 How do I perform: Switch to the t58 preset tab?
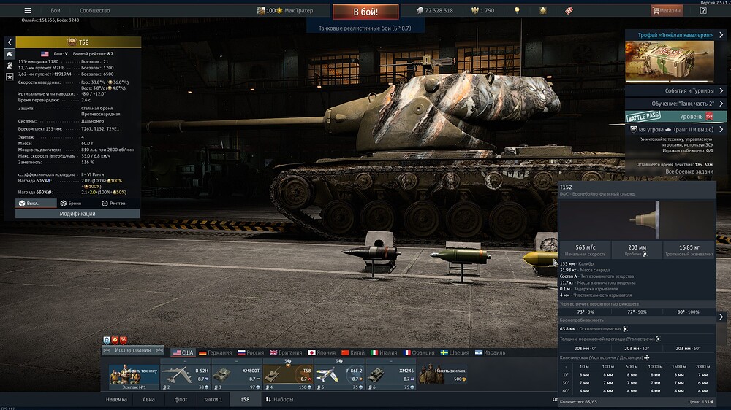pos(245,399)
